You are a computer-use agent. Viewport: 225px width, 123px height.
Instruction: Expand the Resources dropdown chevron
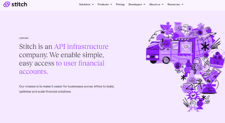click(182, 4)
